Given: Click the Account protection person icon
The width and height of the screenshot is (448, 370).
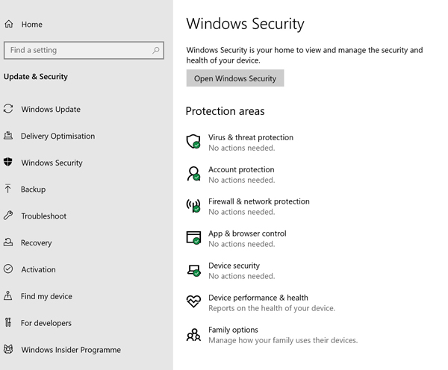Looking at the screenshot, I should (193, 173).
